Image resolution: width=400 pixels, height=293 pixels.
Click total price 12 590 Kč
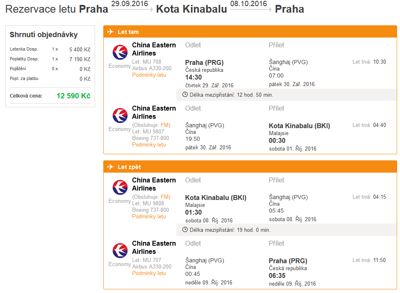73,96
